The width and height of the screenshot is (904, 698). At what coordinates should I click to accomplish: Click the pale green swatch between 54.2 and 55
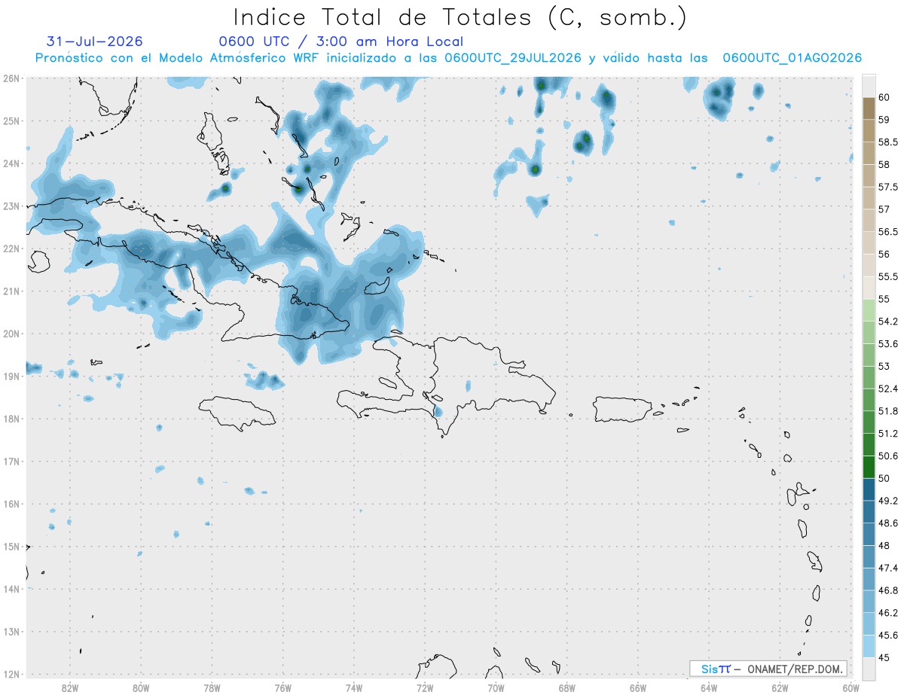pos(869,310)
